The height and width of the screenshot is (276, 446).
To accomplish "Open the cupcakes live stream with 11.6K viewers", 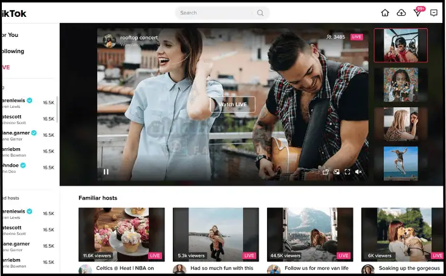I will (x=121, y=234).
